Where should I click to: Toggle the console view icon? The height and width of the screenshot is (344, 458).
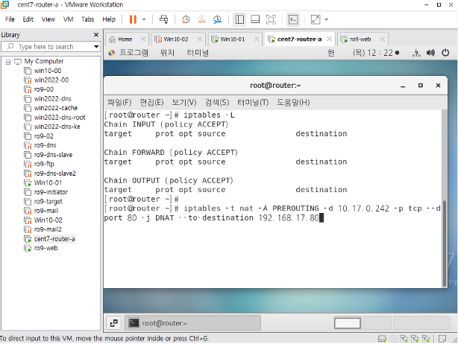point(293,19)
